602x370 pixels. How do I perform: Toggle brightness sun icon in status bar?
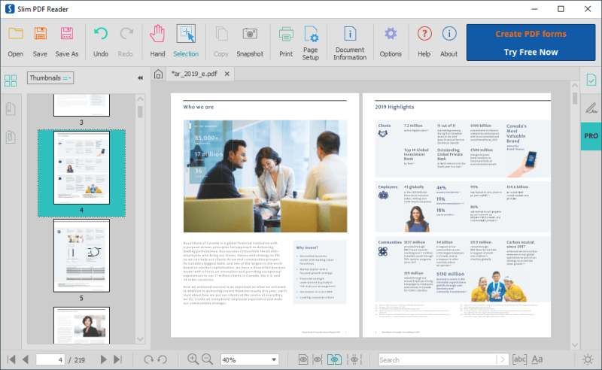[588, 359]
